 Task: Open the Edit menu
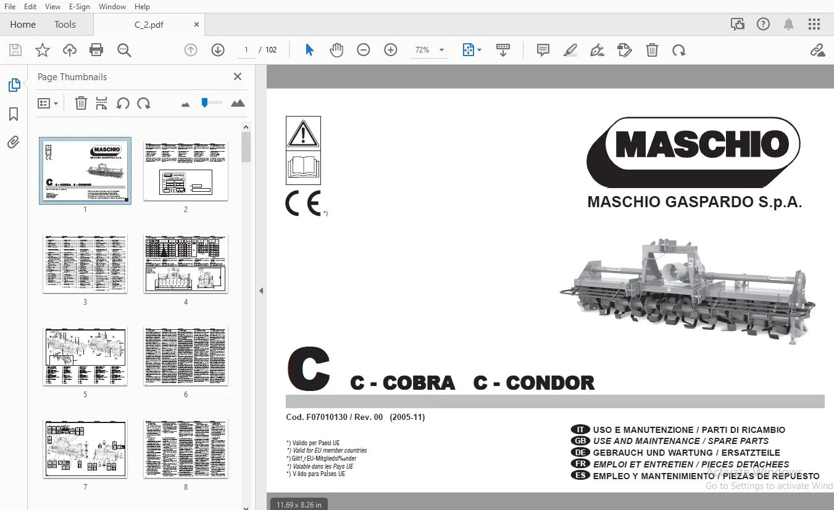coord(30,6)
